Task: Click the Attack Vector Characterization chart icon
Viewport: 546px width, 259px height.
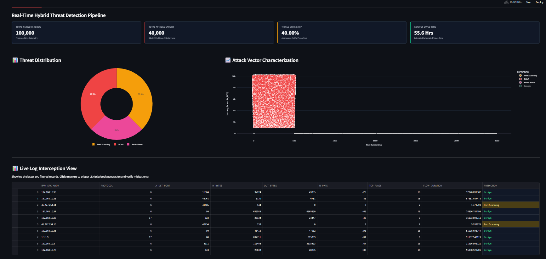Action: pyautogui.click(x=228, y=60)
